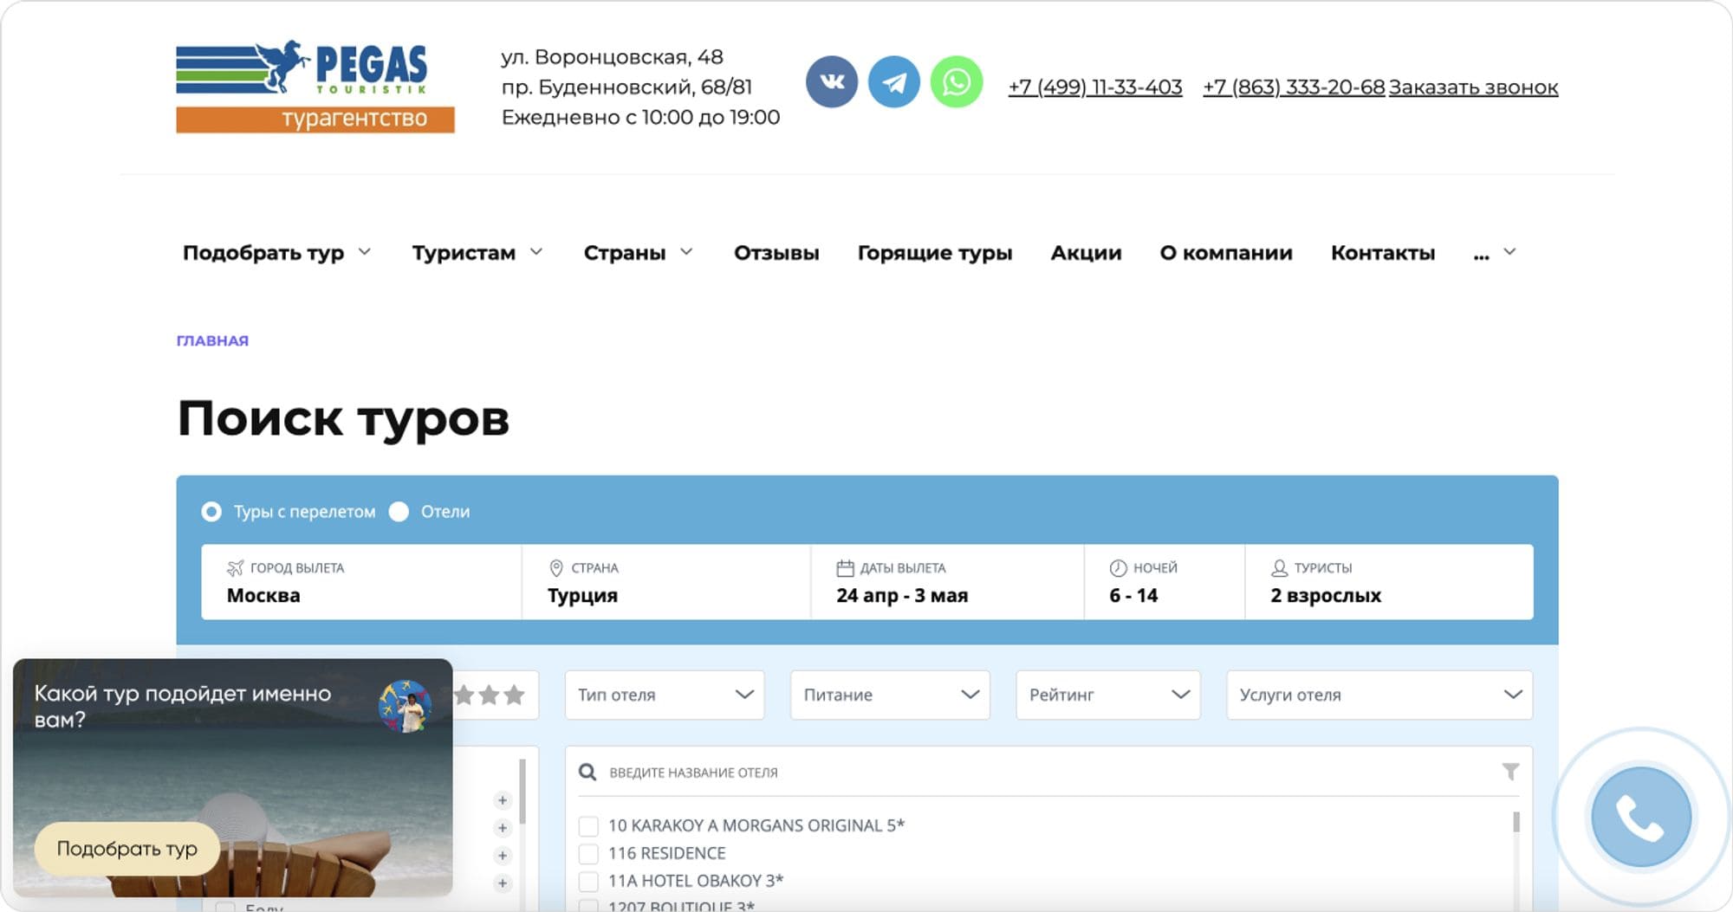This screenshot has width=1733, height=912.
Task: Click the Telegram messenger icon
Action: [x=895, y=81]
